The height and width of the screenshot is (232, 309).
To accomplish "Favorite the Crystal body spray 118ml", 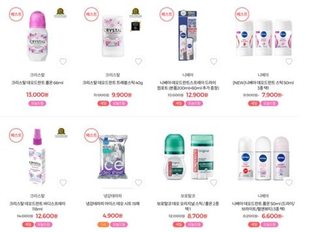I will coord(63,183).
